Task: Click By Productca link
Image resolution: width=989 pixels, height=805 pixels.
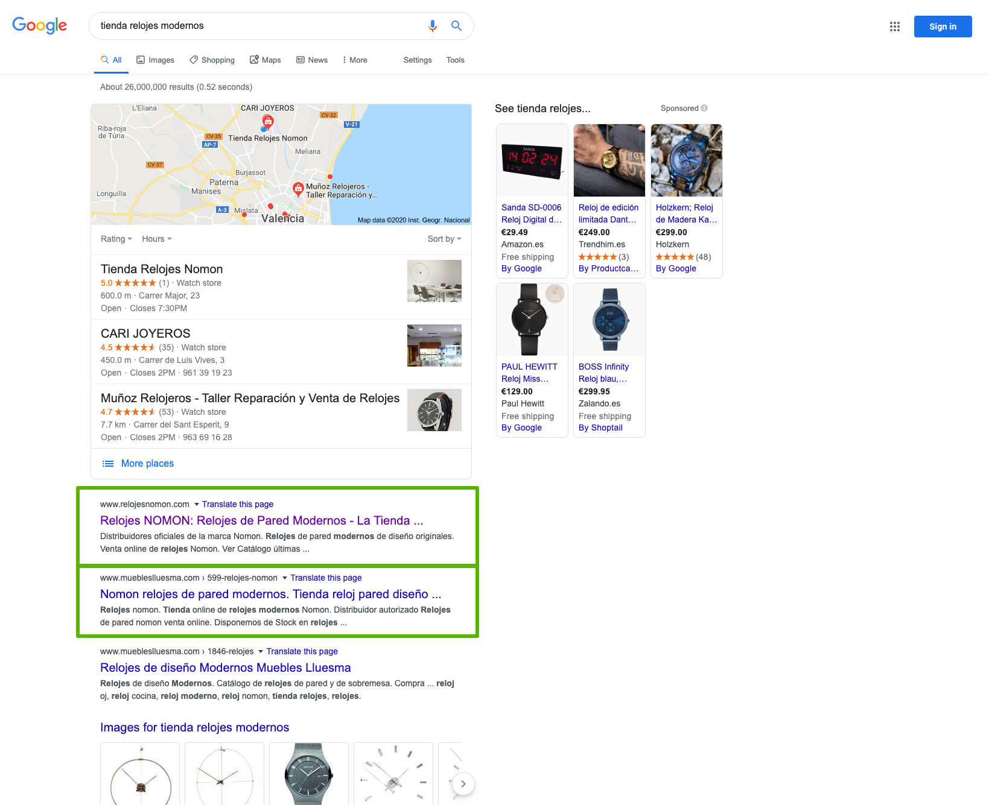Action: coord(608,269)
